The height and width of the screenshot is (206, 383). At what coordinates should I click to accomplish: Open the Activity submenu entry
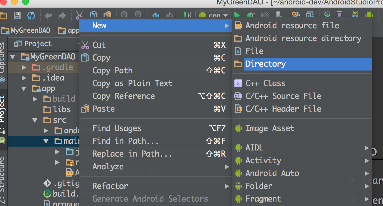click(x=263, y=160)
